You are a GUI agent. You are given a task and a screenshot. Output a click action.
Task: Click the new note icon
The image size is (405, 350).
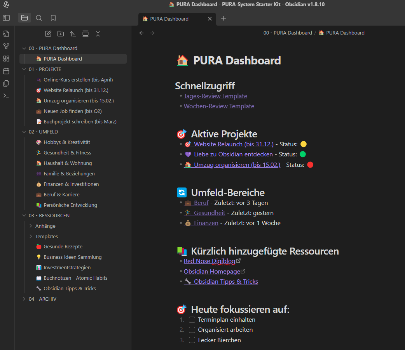click(x=48, y=34)
